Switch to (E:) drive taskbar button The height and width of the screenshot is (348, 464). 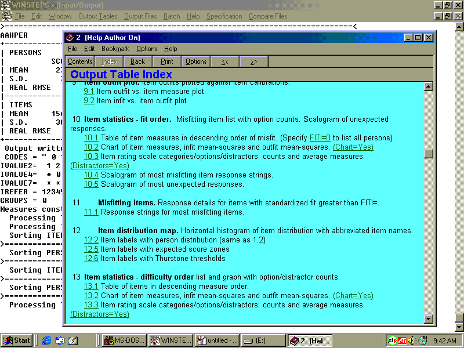point(263,340)
